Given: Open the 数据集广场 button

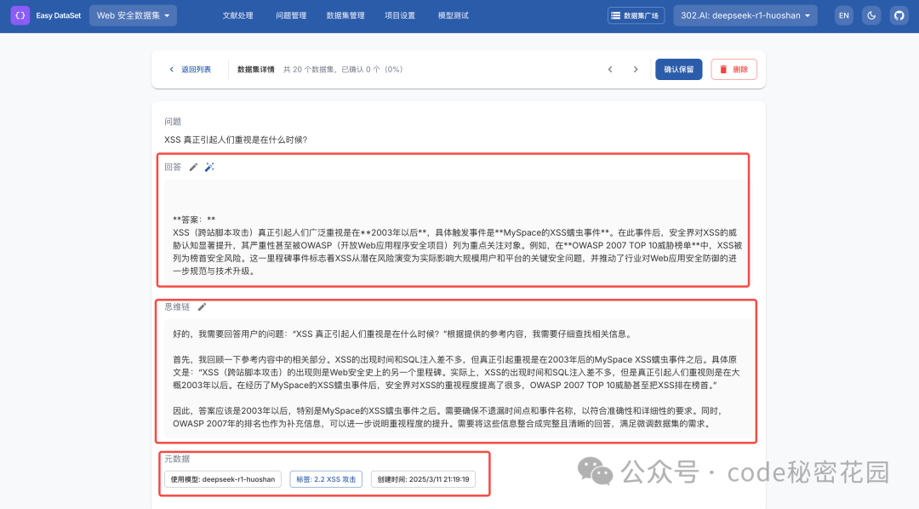Looking at the screenshot, I should pyautogui.click(x=636, y=15).
